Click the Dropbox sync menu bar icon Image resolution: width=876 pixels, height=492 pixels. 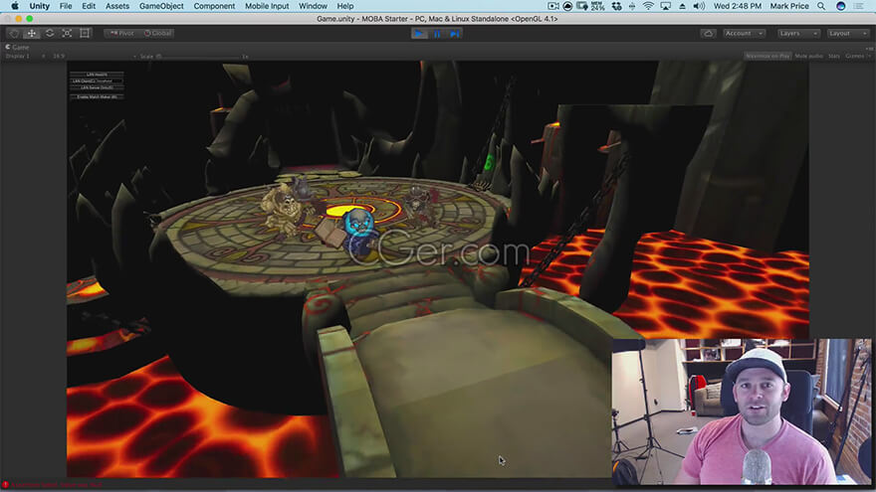tap(617, 6)
